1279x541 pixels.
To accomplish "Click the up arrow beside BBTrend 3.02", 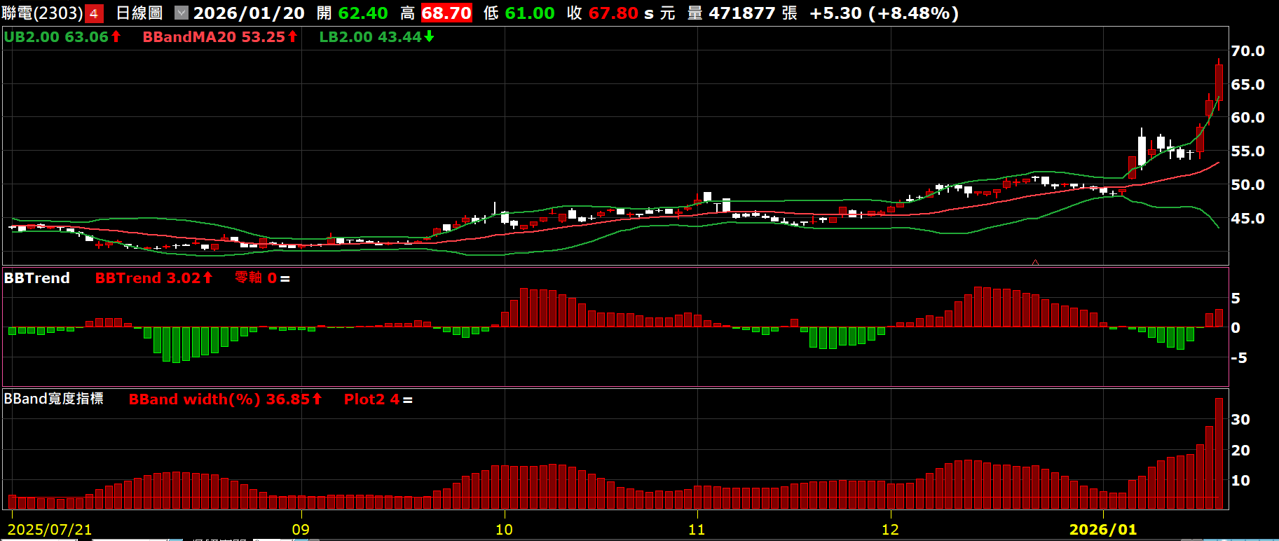I will coord(208,278).
